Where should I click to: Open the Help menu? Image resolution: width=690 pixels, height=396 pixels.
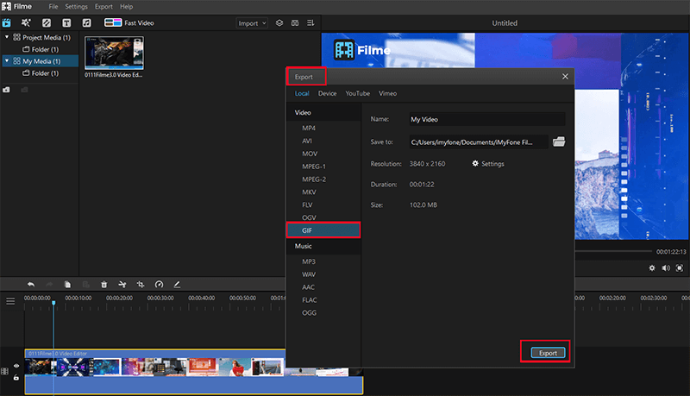click(126, 7)
